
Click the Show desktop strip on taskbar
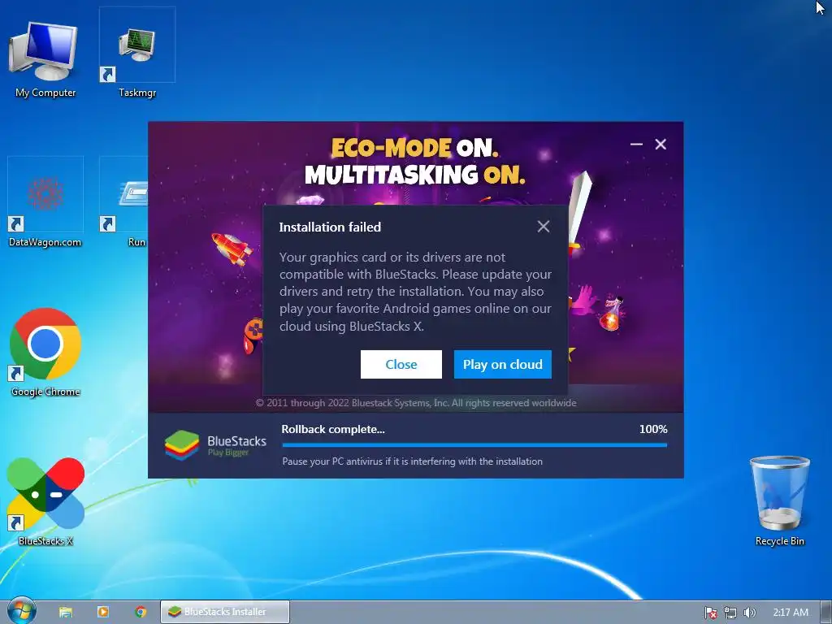point(826,613)
